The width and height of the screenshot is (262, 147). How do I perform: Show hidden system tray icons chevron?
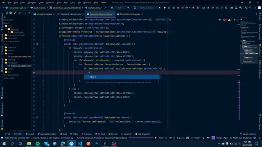point(219,143)
